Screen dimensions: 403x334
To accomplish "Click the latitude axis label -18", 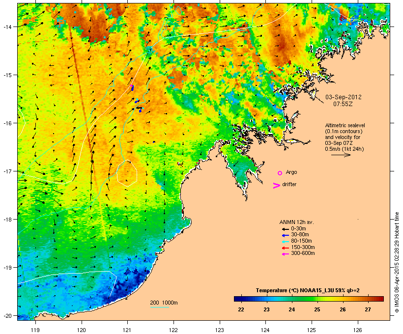I will (x=7, y=220).
